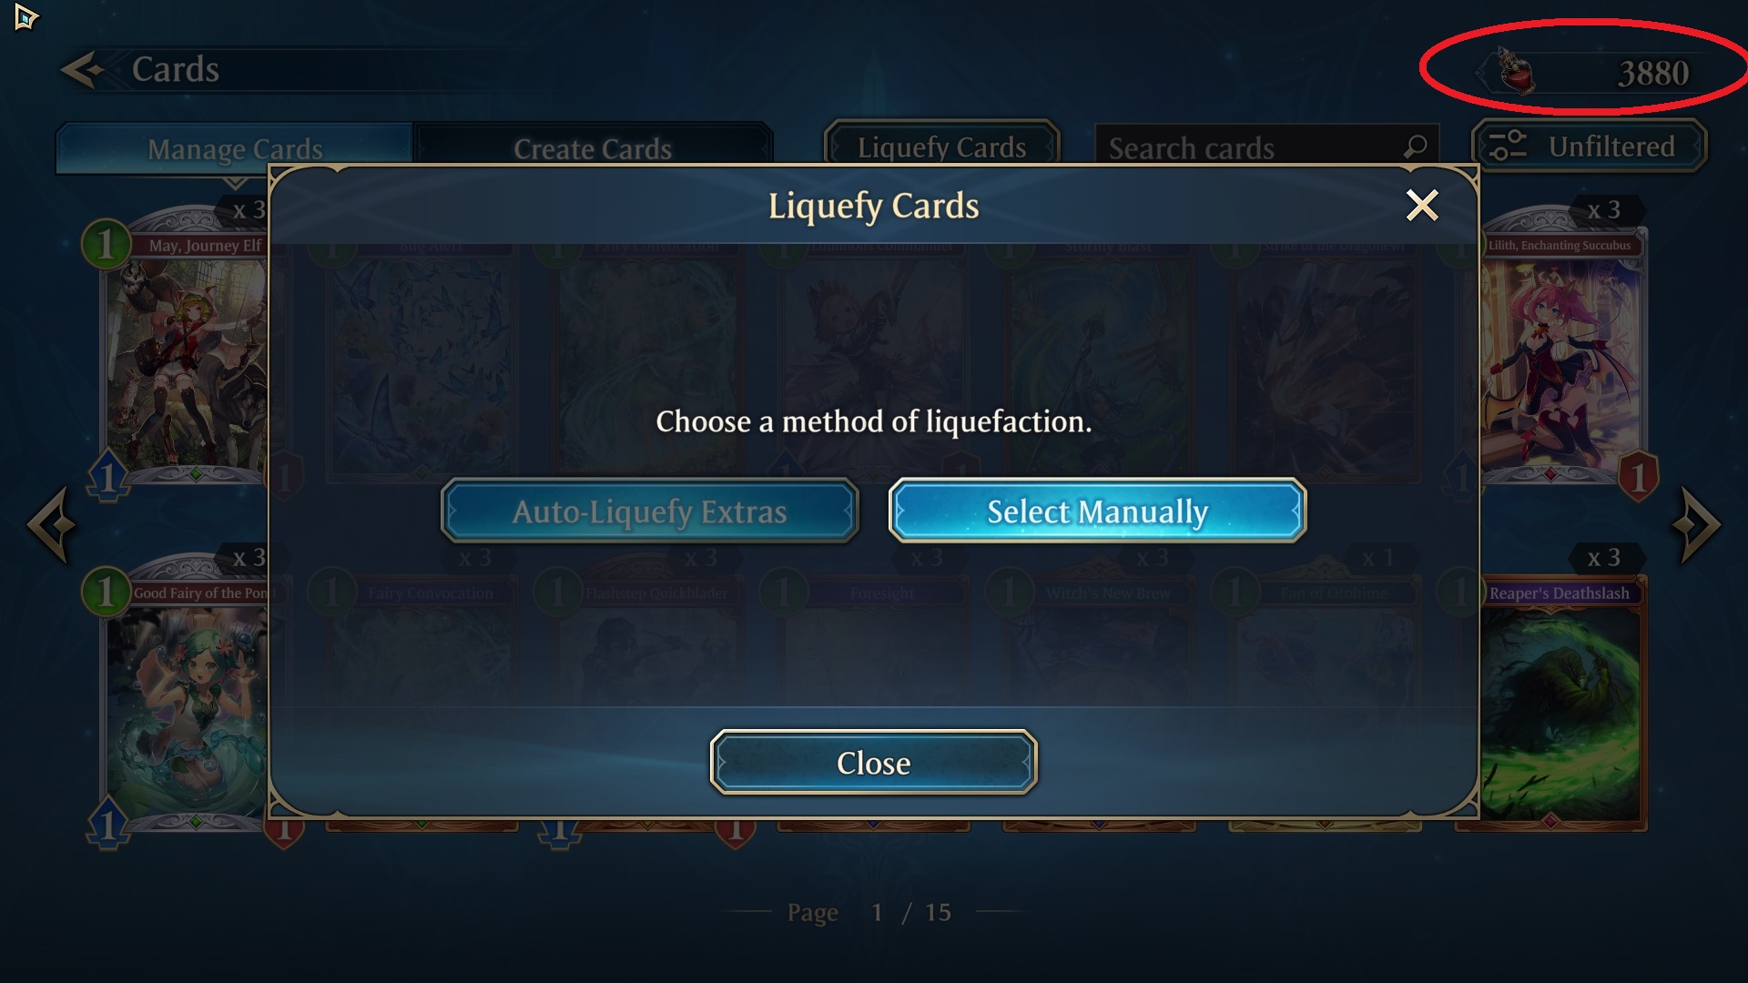This screenshot has height=983, width=1748.
Task: Focus the Search cards input field
Action: 1266,147
